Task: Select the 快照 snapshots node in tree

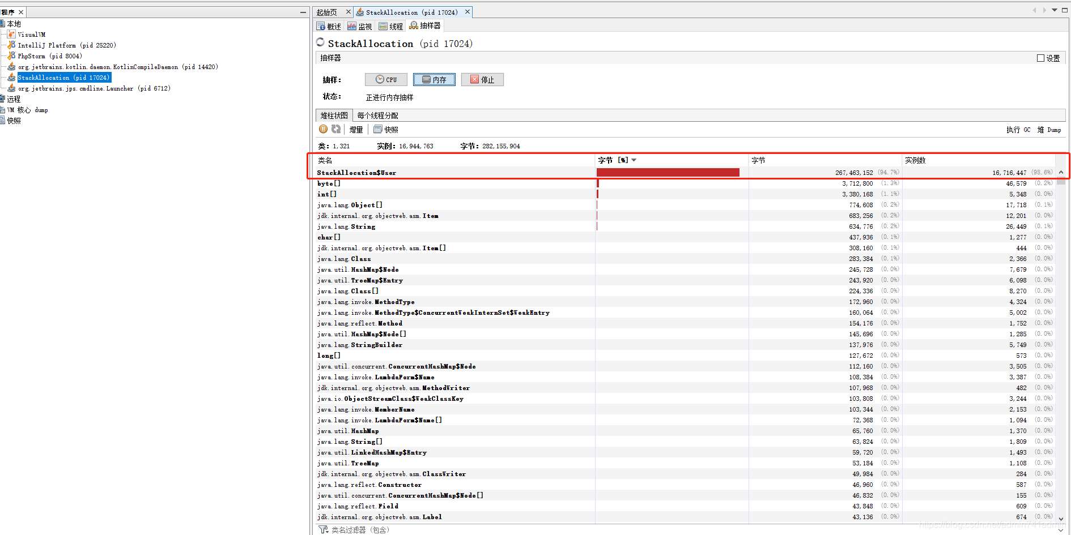Action: coord(14,121)
